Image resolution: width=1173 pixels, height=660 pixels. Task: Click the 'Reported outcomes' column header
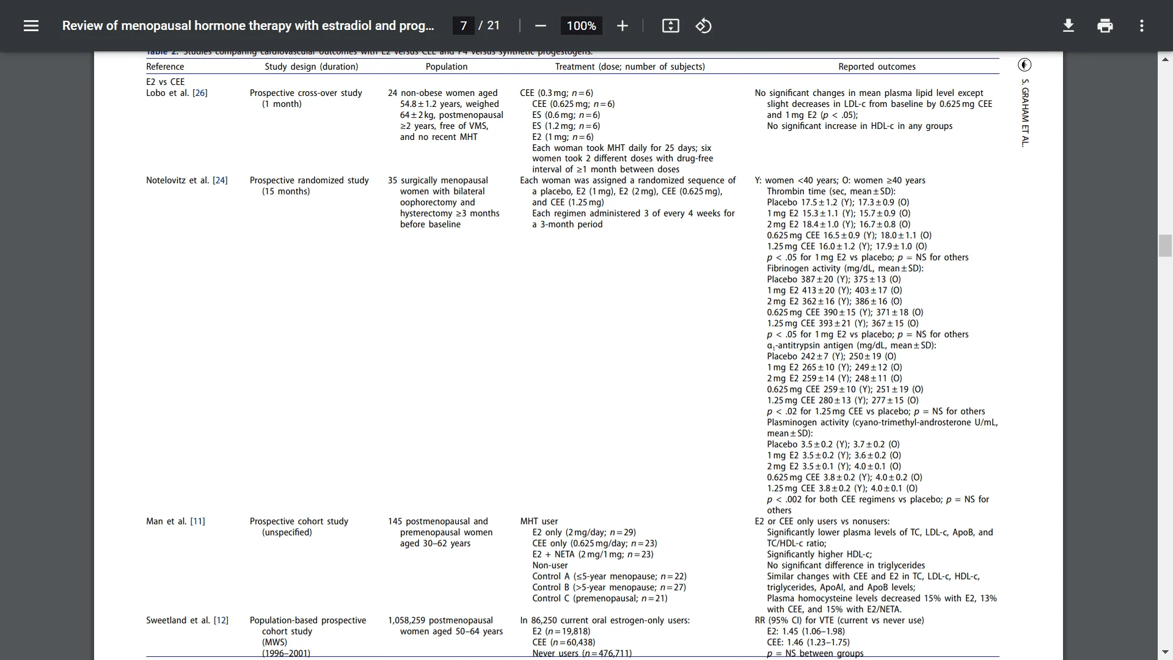click(877, 67)
